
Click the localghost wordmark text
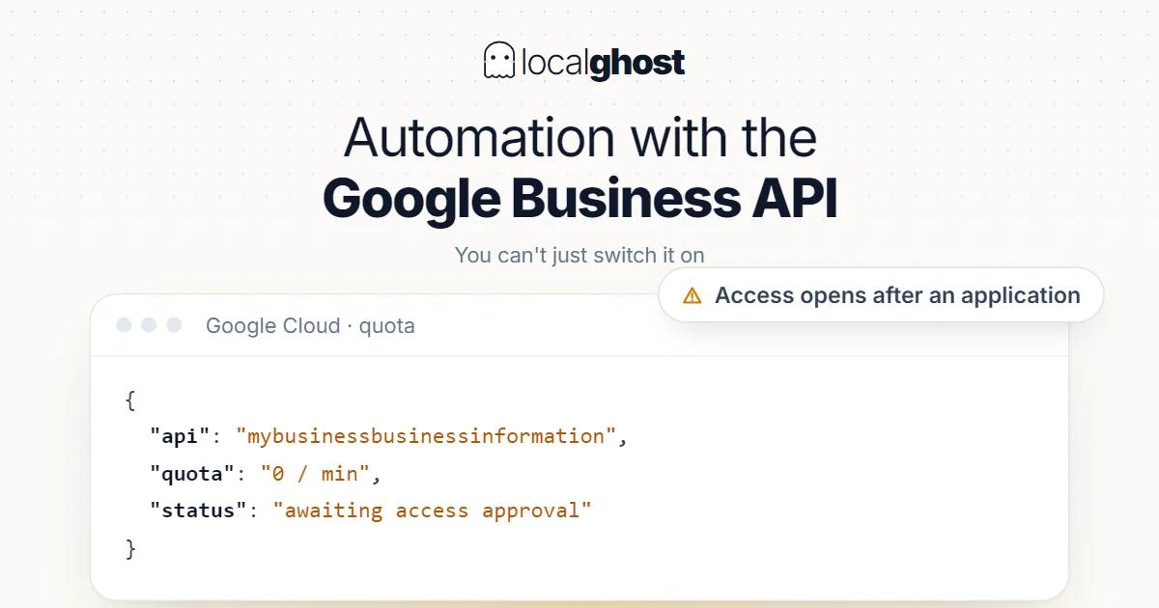[603, 64]
